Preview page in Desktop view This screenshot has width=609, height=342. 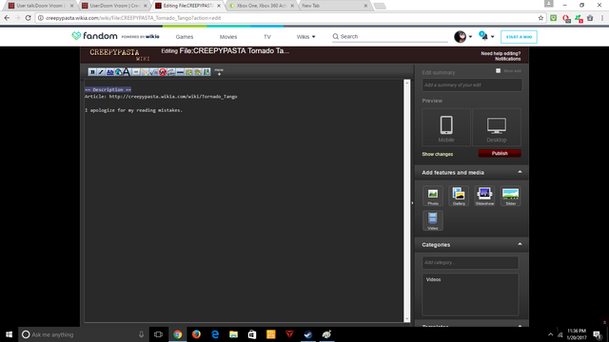click(497, 127)
